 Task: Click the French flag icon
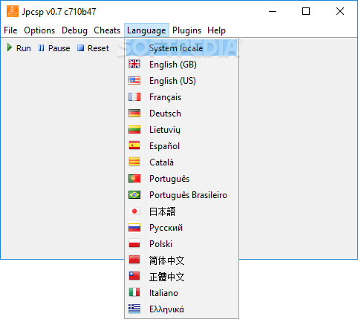click(134, 97)
